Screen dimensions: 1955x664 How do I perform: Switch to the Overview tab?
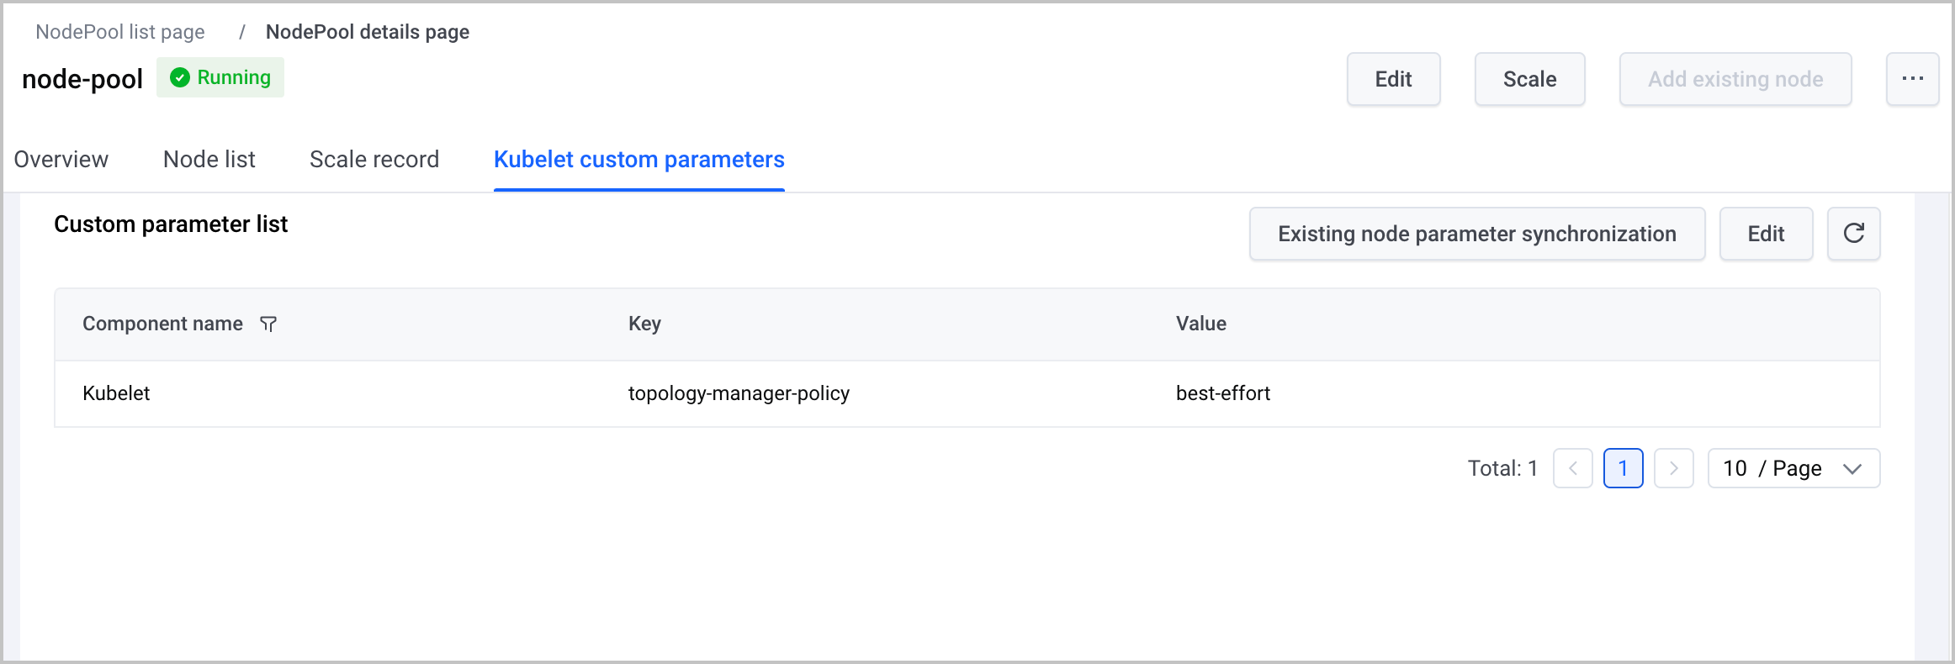coord(61,160)
